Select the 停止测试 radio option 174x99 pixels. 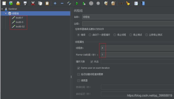[x=131, y=35]
